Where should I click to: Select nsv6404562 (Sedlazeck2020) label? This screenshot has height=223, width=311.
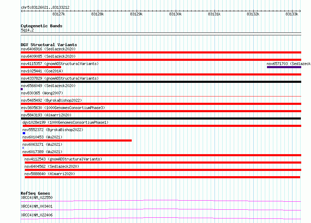52,166
